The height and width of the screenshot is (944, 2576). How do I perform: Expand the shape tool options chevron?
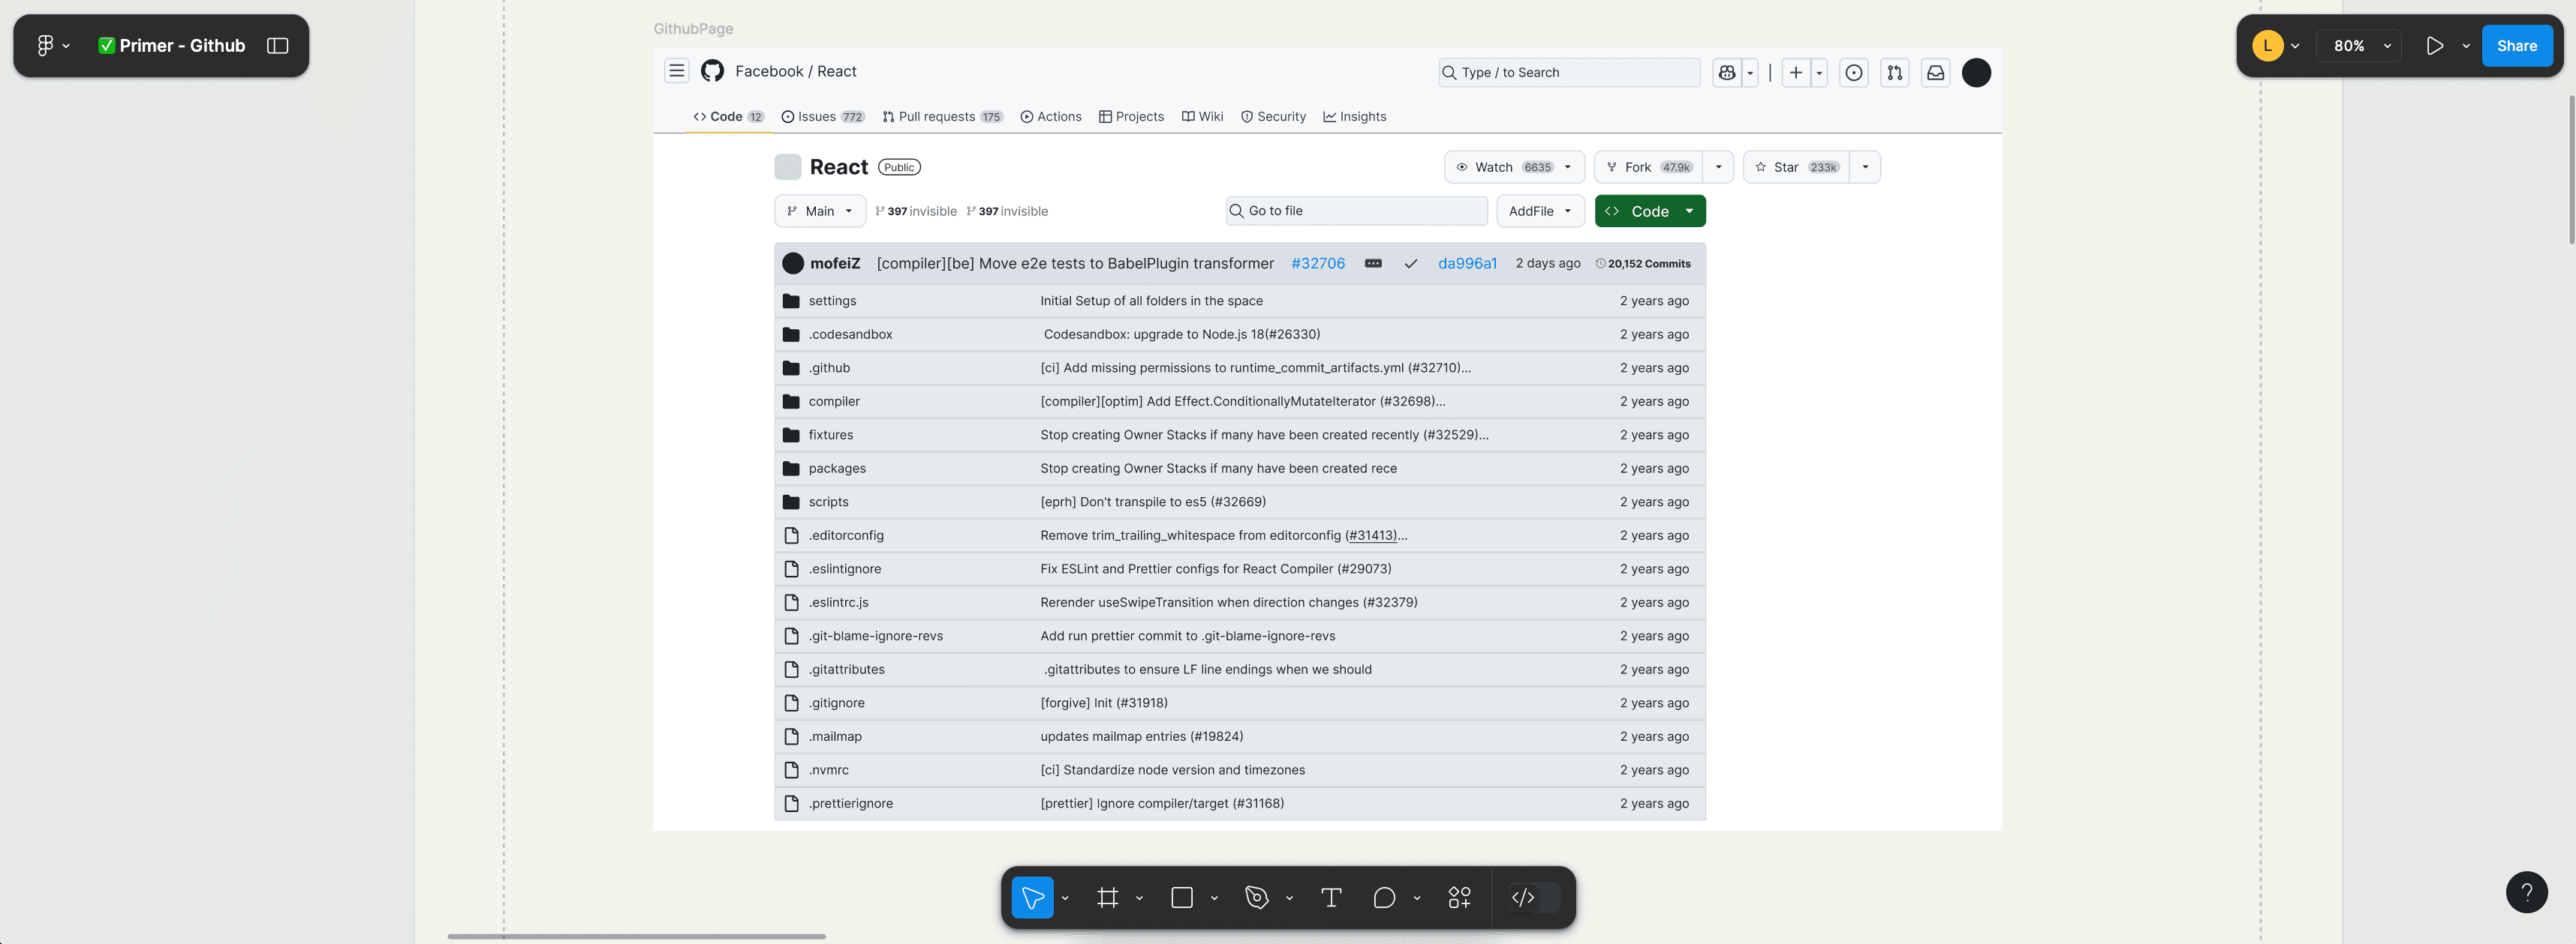click(x=1214, y=898)
